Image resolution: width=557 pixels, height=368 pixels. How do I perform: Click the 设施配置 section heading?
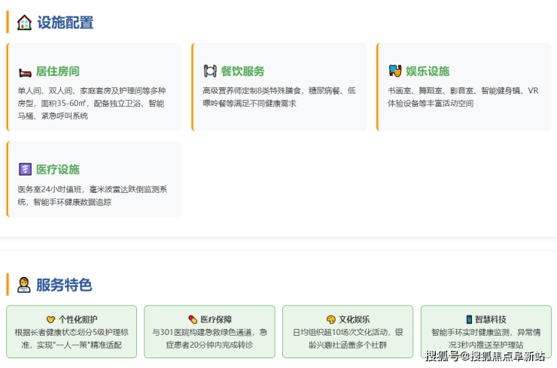(65, 23)
